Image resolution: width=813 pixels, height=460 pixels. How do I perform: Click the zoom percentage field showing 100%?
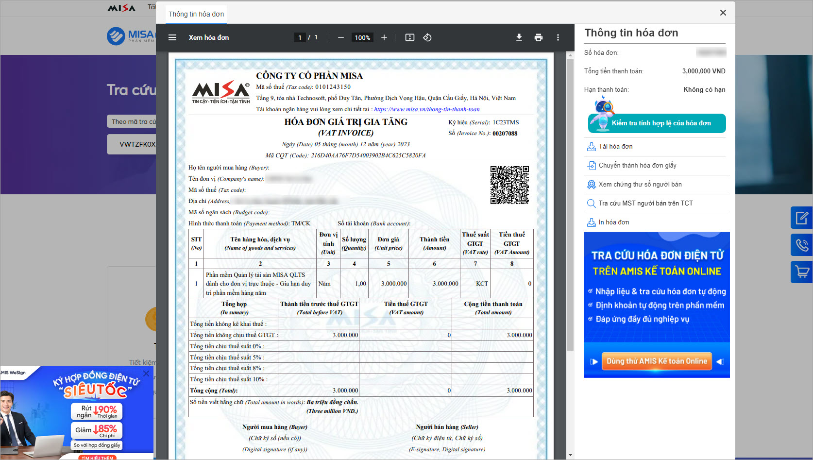[362, 37]
